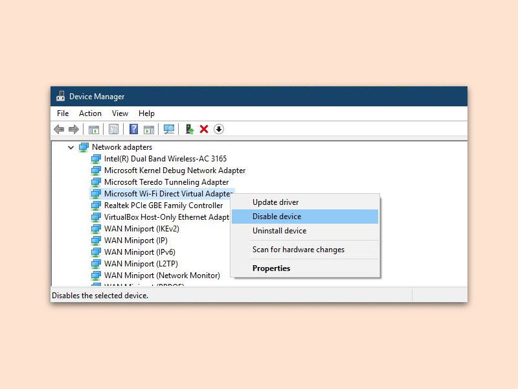The height and width of the screenshot is (389, 518).
Task: Choose Update driver from context menu
Action: click(305, 202)
